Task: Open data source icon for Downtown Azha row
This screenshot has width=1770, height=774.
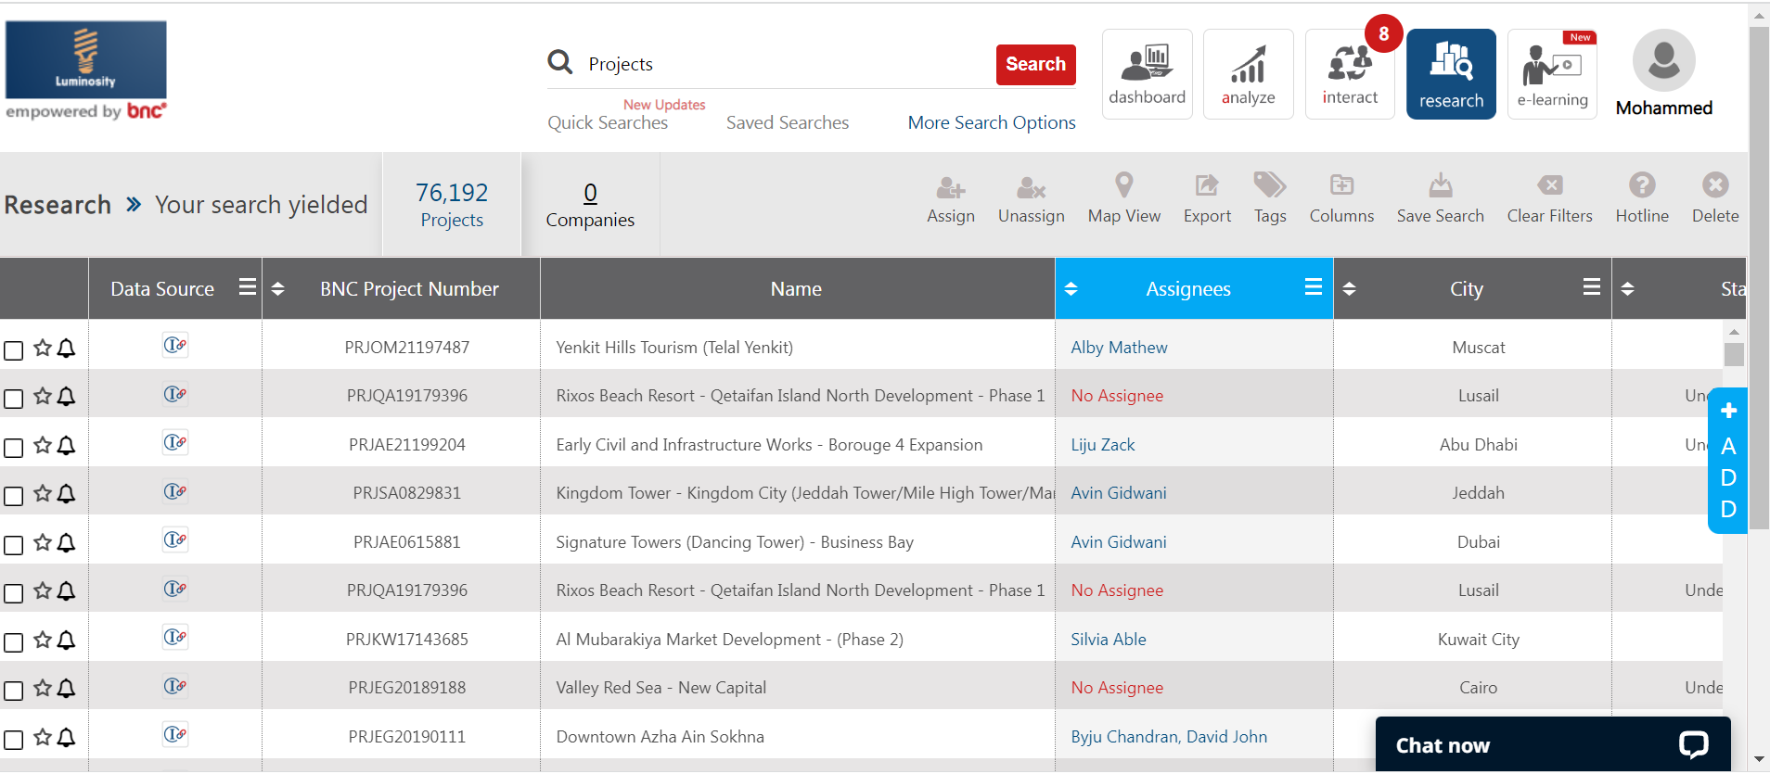Action: (175, 734)
